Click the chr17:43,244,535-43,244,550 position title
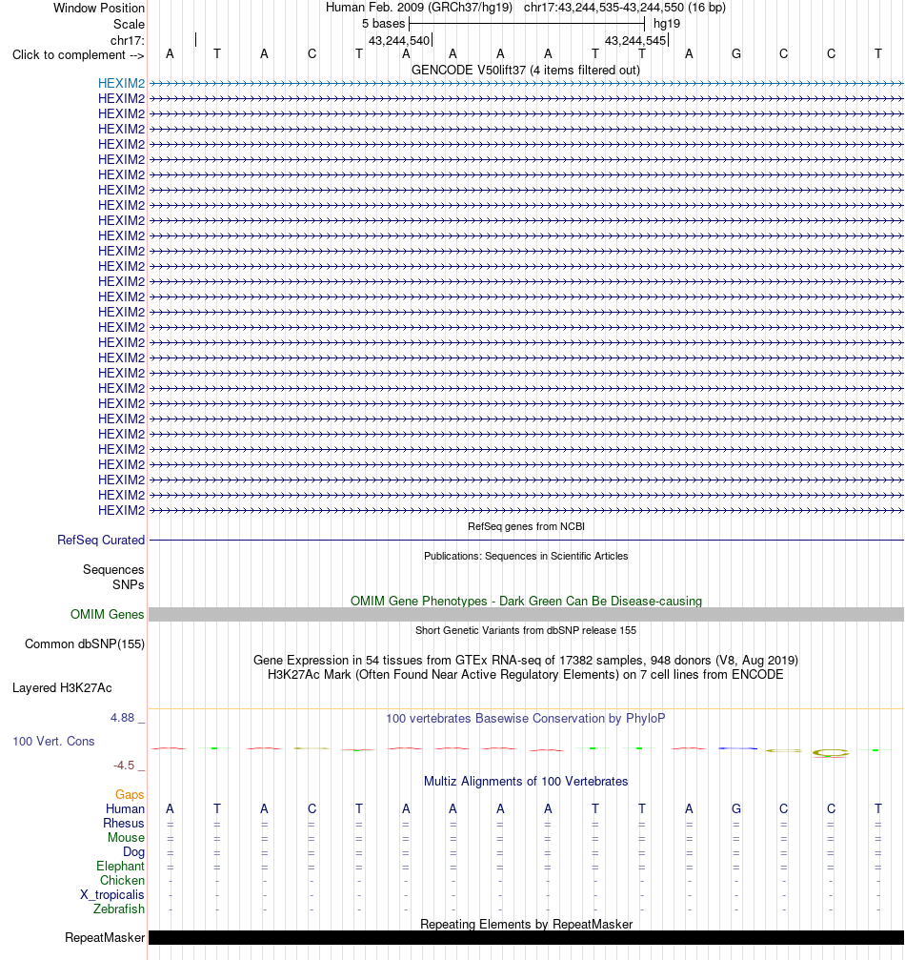Screen dimensions: 905x960 pos(625,8)
